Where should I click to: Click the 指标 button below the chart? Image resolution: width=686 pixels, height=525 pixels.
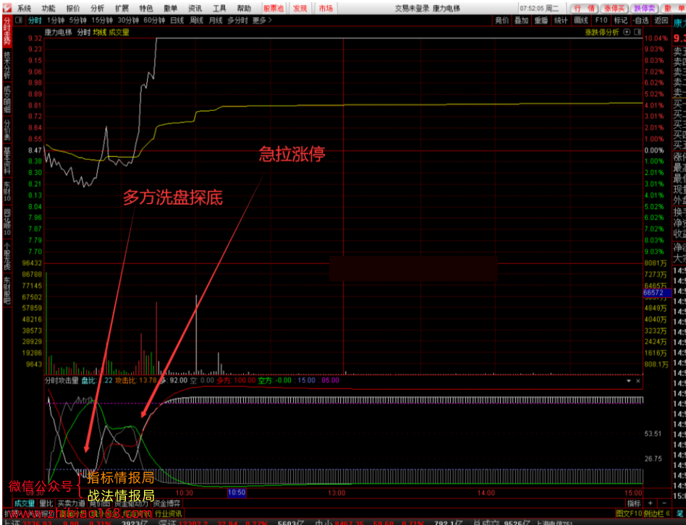click(634, 503)
